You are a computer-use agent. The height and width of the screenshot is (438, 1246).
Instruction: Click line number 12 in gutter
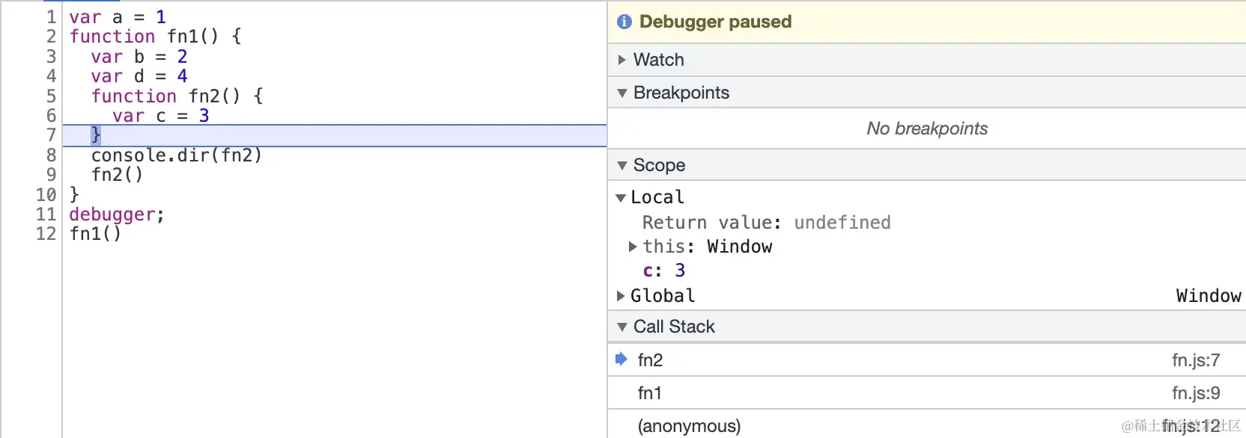[x=46, y=234]
